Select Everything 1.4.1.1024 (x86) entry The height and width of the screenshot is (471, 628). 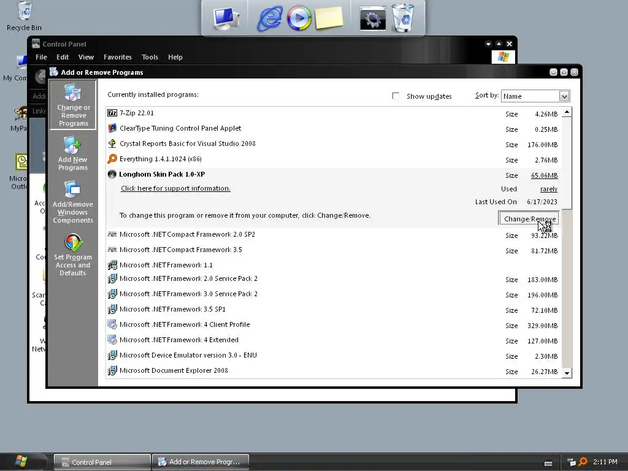coord(333,159)
